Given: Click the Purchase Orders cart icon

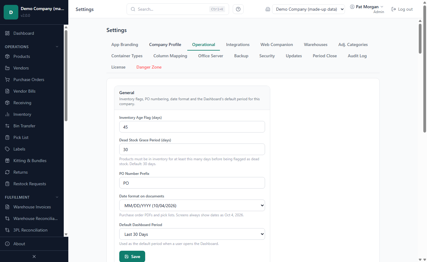Looking at the screenshot, I should pos(7,80).
